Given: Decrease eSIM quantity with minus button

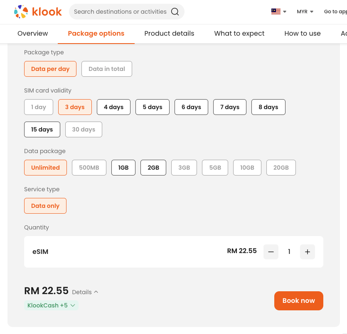Looking at the screenshot, I should (271, 252).
